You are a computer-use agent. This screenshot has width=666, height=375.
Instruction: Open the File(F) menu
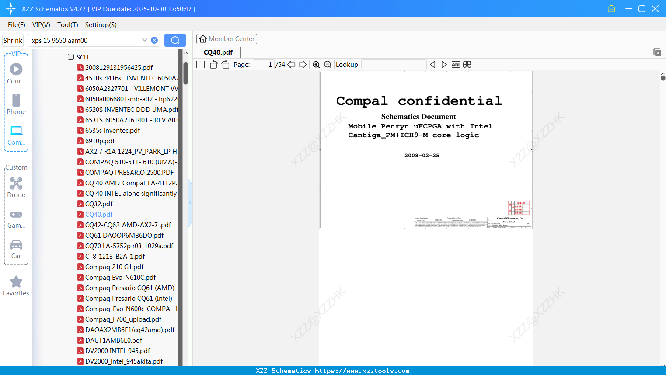pos(17,25)
